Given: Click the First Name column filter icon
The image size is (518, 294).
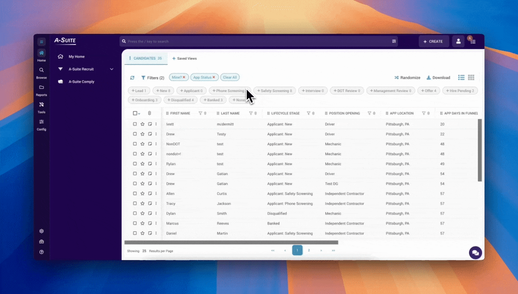Looking at the screenshot, I should tap(200, 113).
